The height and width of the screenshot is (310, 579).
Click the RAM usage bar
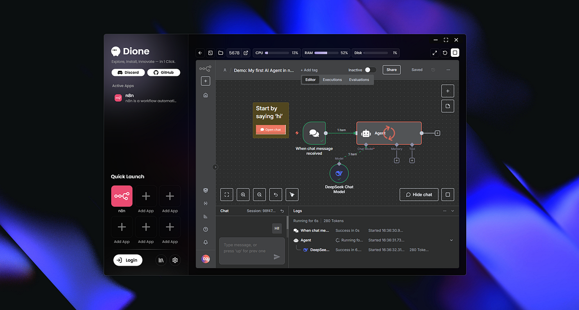(326, 53)
